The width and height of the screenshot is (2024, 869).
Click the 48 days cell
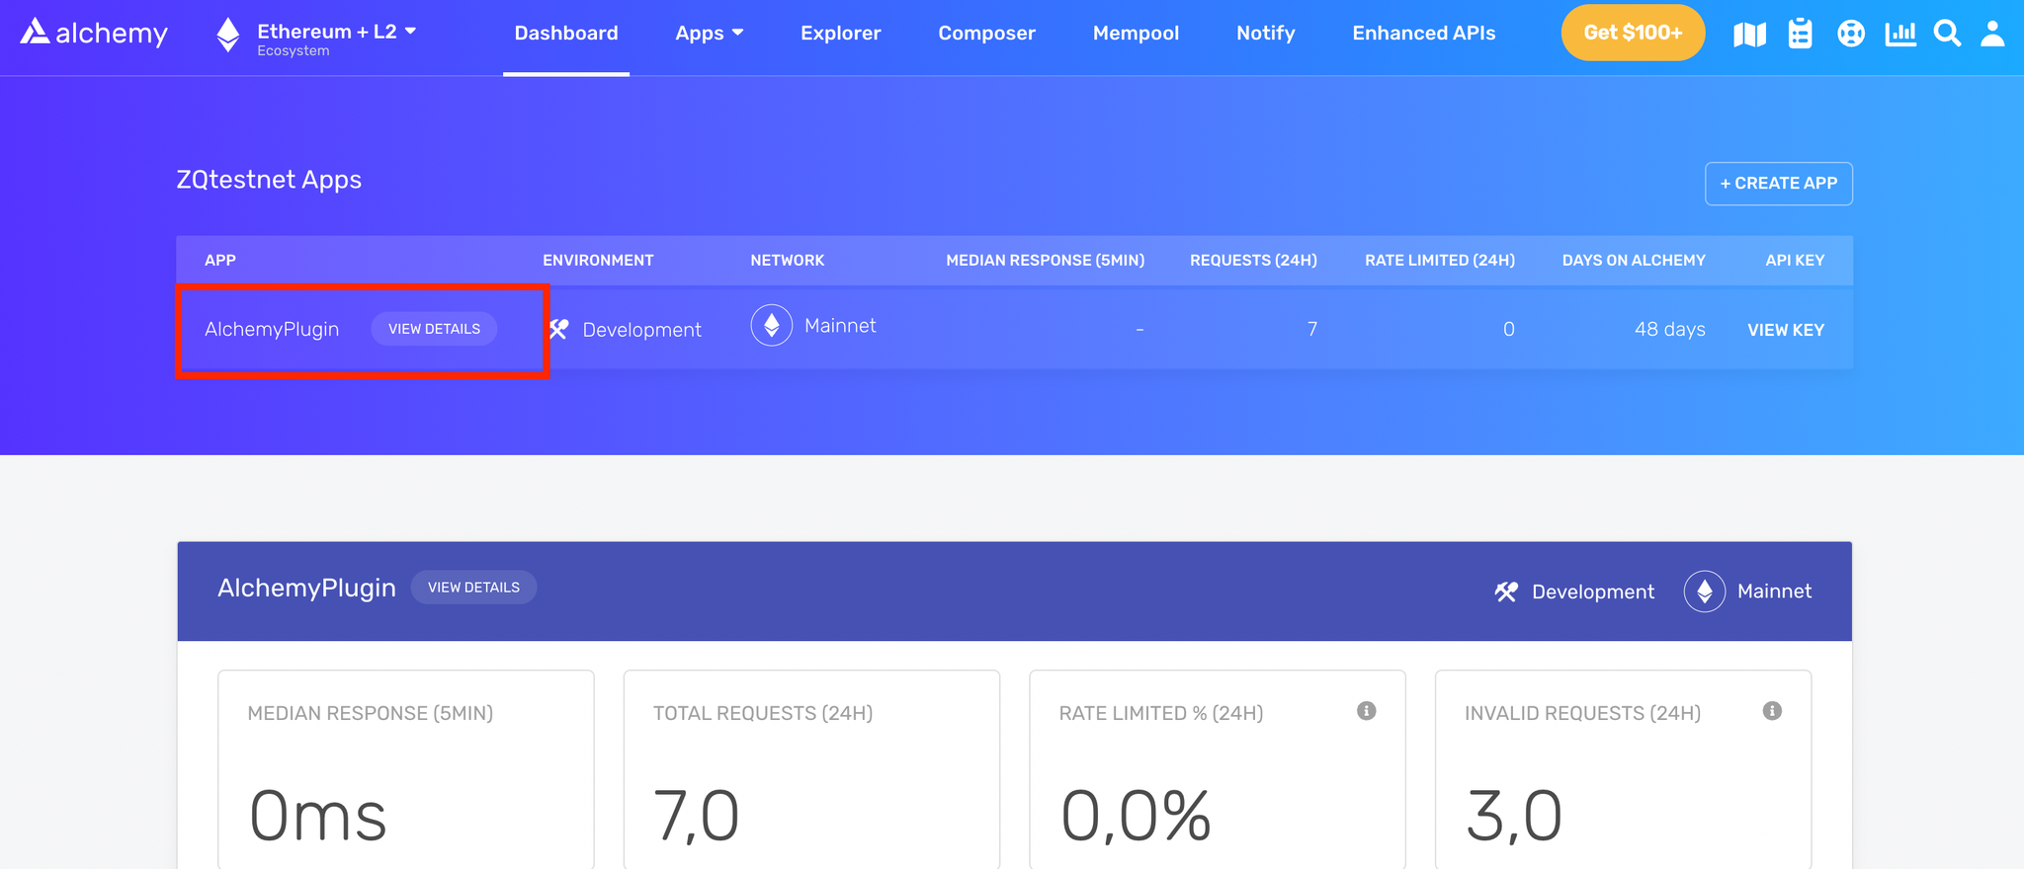coord(1669,329)
